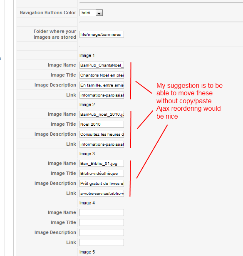Focus the Biblio-vidéothèque title field
Image resolution: width=243 pixels, height=256 pixels.
pyautogui.click(x=102, y=174)
